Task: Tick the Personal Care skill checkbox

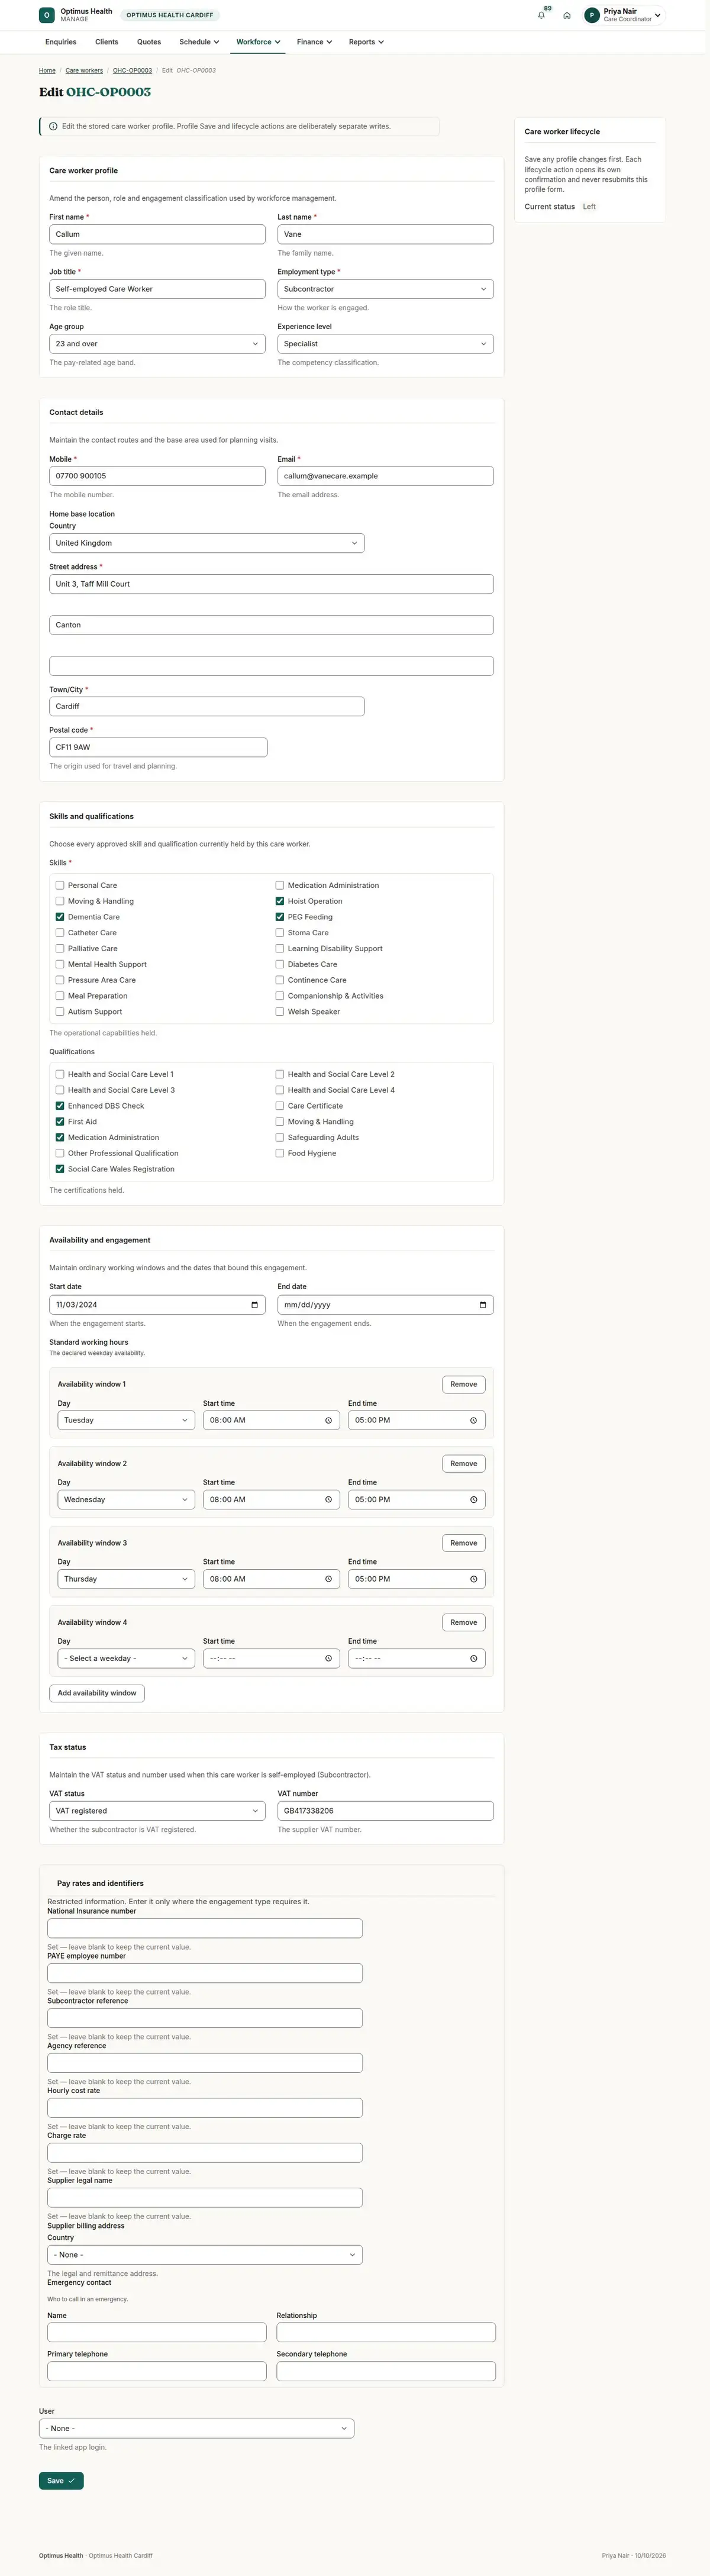Action: click(60, 886)
